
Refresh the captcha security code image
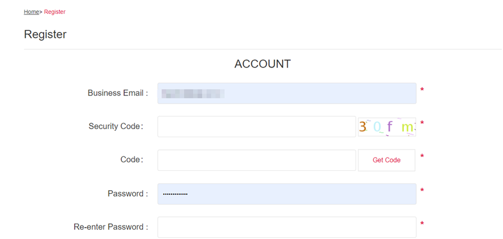pyautogui.click(x=386, y=127)
